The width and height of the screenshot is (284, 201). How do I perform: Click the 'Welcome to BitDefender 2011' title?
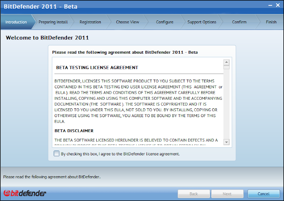[47, 37]
